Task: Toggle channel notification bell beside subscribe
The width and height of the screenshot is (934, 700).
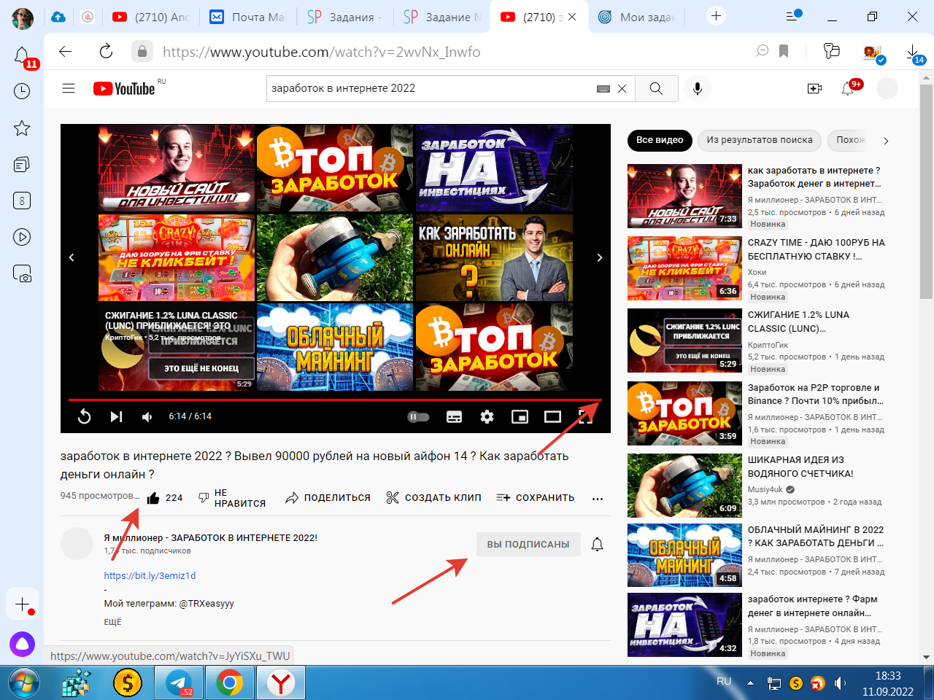Action: click(597, 544)
